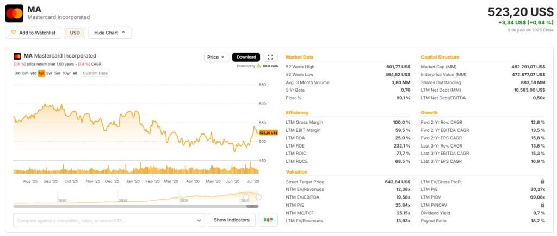Image resolution: width=557 pixels, height=236 pixels.
Task: Click the LTM Gross Margin value 100,0 %
Action: (401, 122)
